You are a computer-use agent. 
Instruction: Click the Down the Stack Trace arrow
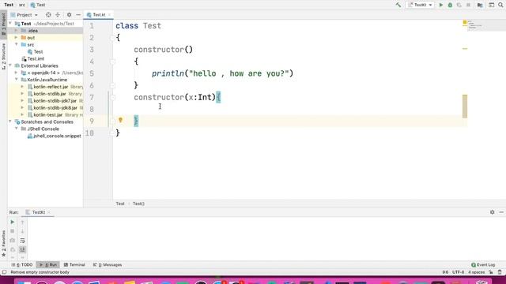(22, 231)
